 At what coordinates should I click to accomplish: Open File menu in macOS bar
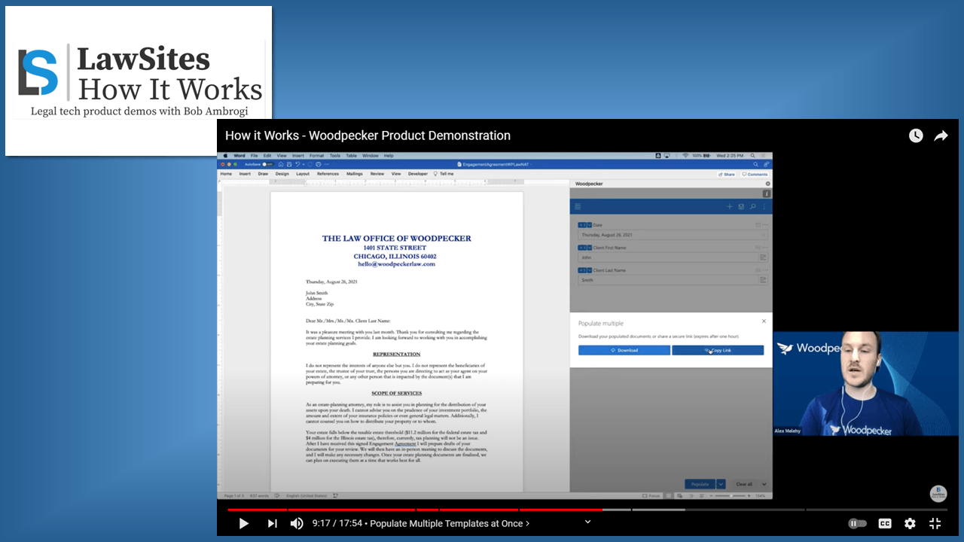255,156
